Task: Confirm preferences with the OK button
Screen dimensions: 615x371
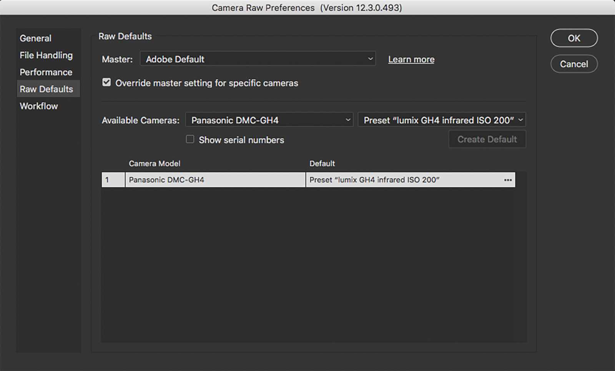Action: 574,38
